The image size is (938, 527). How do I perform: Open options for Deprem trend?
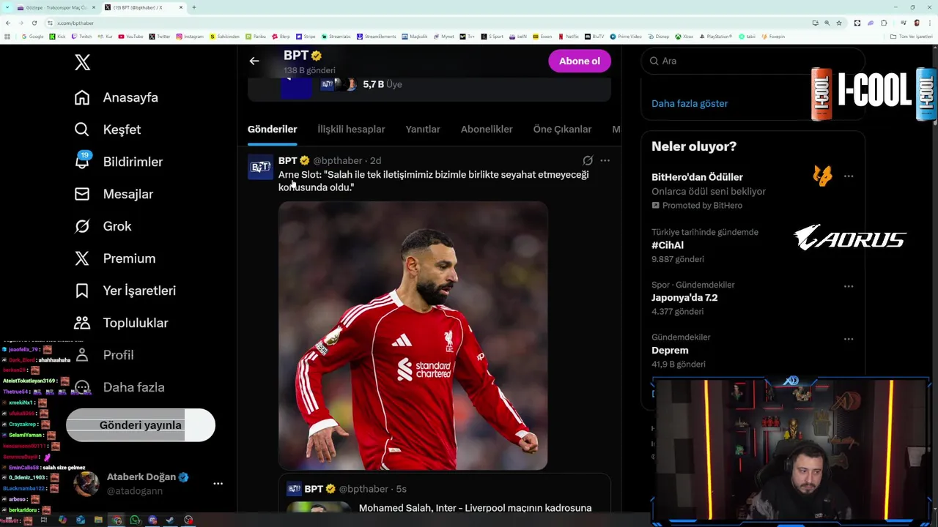click(x=849, y=339)
